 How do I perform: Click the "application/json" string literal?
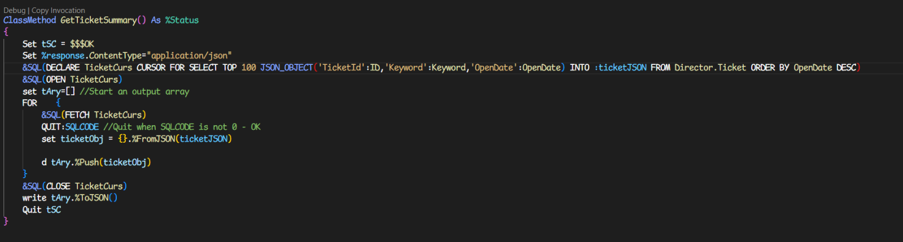189,56
